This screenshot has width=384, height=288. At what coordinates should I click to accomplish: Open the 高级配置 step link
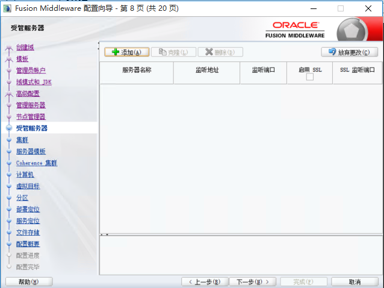(x=28, y=93)
